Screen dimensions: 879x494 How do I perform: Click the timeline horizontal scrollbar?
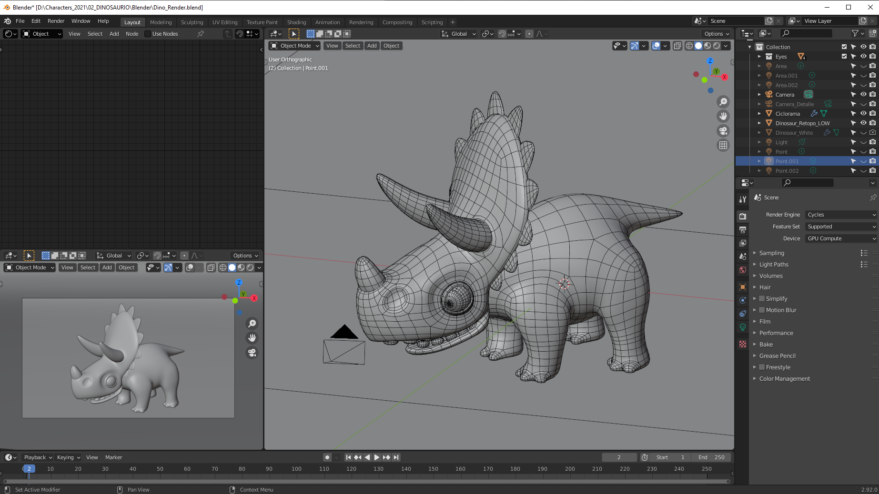point(367,481)
